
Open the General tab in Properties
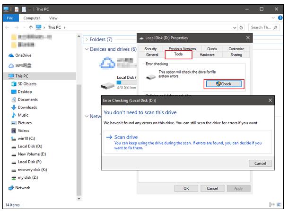[152, 55]
